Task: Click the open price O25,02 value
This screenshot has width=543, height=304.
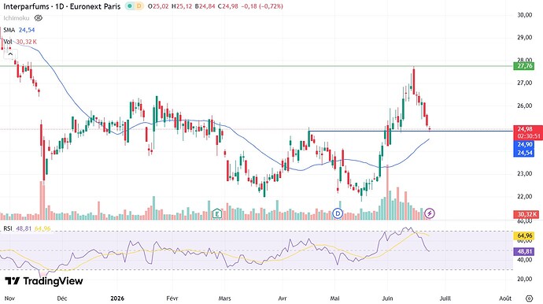Action: tap(158, 6)
